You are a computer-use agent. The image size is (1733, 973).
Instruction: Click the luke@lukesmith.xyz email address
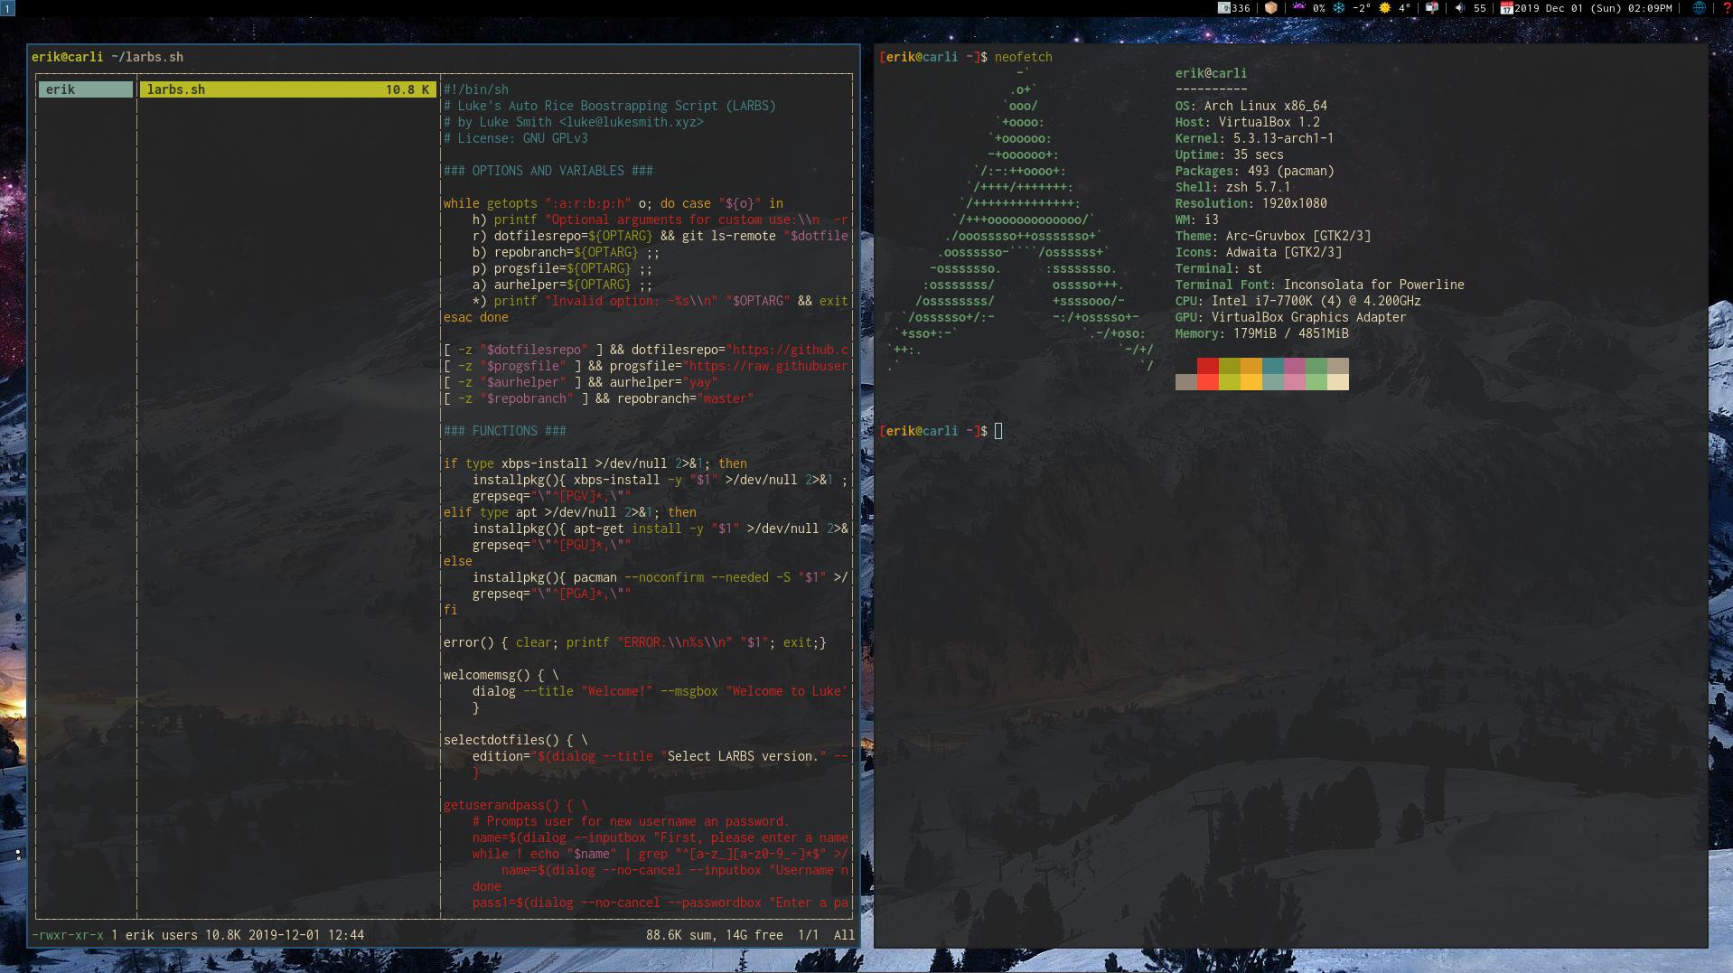[x=632, y=122]
